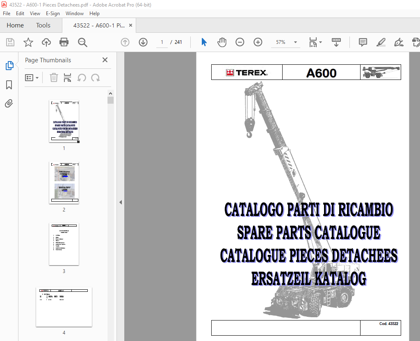Screen dimensions: 420x341
Task: Click the partially visible share tool icon
Action: [416, 42]
